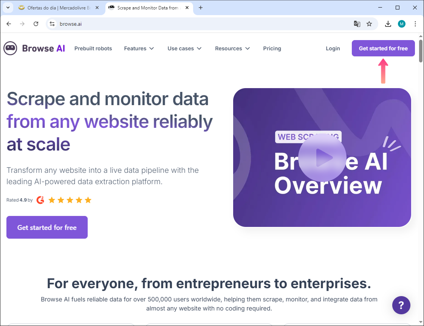Reload the page with the refresh icon
Image resolution: width=424 pixels, height=326 pixels.
coord(36,24)
